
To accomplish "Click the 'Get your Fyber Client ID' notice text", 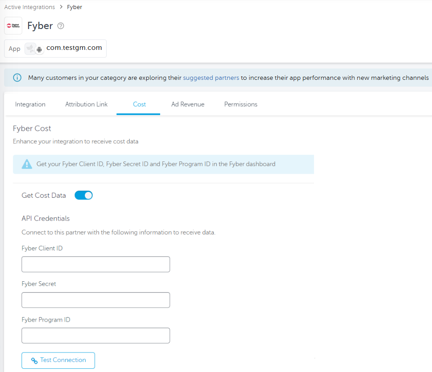I will (156, 164).
